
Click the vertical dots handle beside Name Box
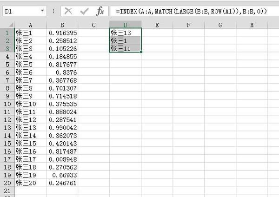coord(54,10)
